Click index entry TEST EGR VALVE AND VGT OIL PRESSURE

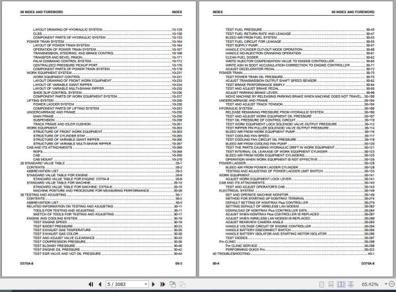pos(67,254)
